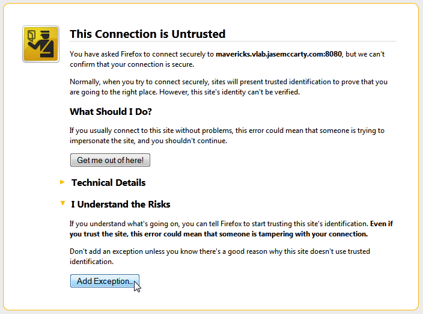The width and height of the screenshot is (423, 314).
Task: Expand the Technical Details arrow
Action: click(62, 182)
